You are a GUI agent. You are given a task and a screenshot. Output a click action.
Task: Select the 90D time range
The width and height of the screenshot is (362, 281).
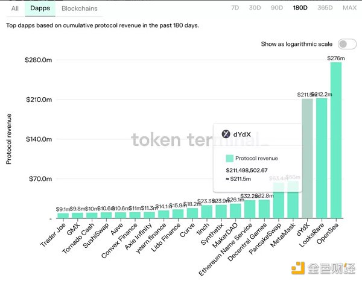pos(277,8)
